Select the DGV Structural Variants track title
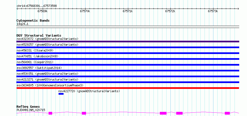 [39, 35]
